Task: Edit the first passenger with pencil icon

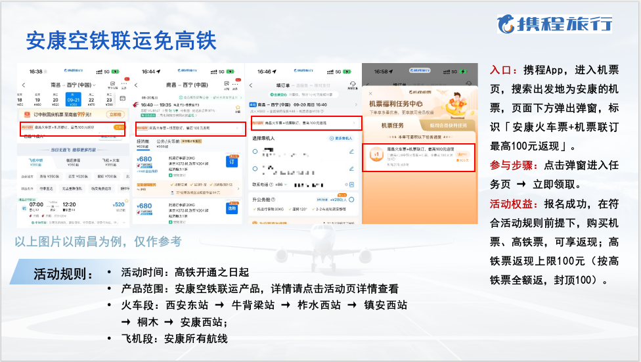Action: (x=351, y=151)
